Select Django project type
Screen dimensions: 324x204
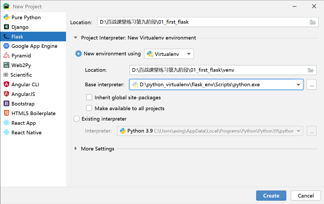pos(33,27)
